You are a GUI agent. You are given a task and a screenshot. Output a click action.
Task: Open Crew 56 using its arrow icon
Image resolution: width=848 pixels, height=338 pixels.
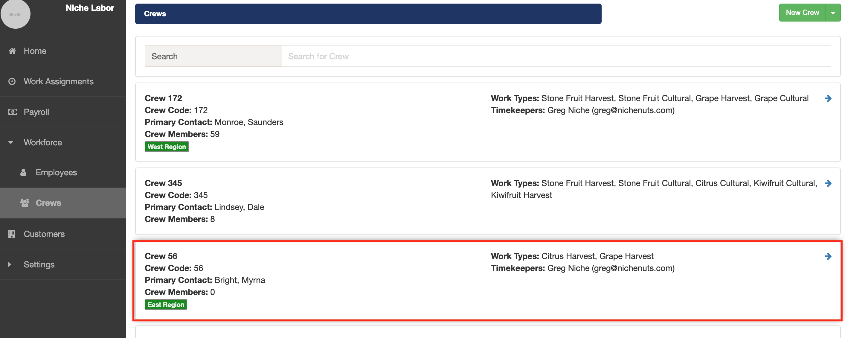tap(828, 256)
